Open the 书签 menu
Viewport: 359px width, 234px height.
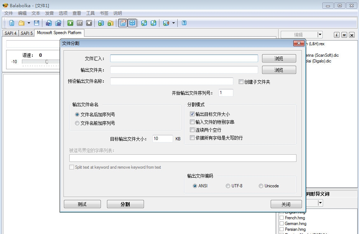[x=104, y=13]
